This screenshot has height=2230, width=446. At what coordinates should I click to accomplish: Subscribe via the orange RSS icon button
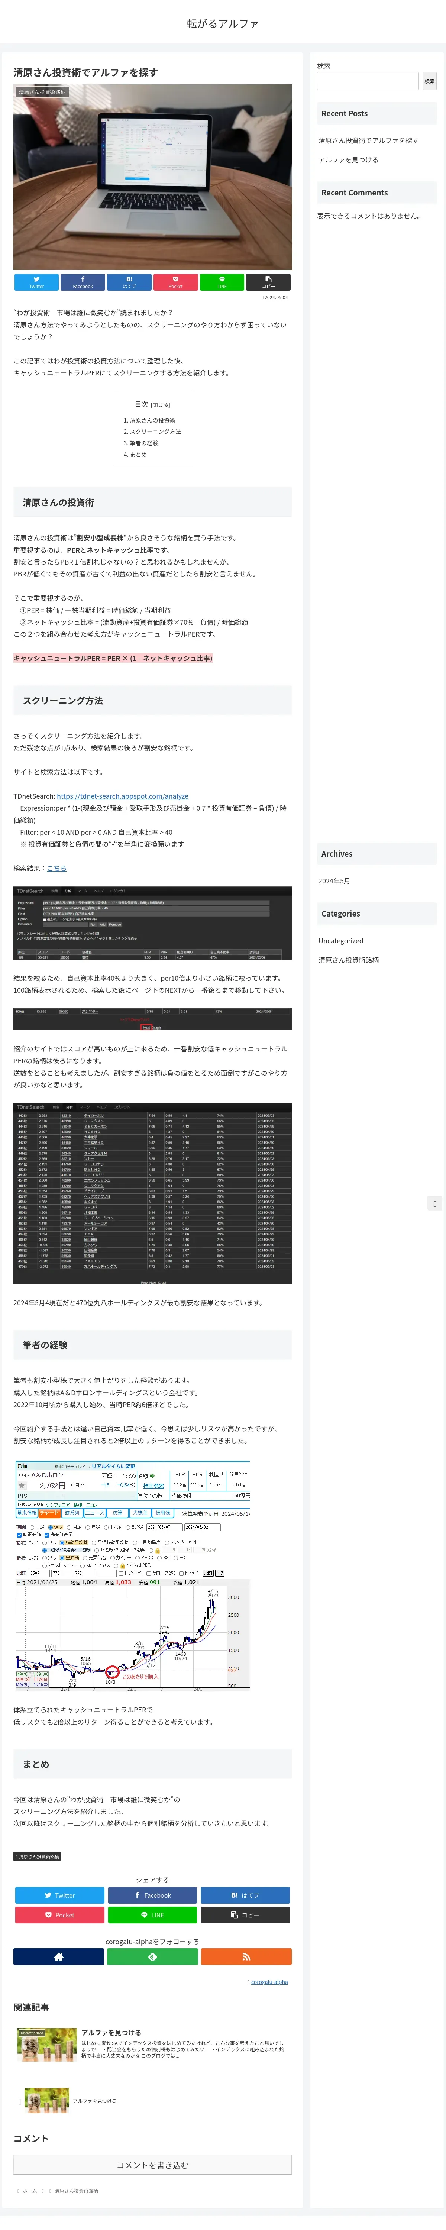[246, 1956]
